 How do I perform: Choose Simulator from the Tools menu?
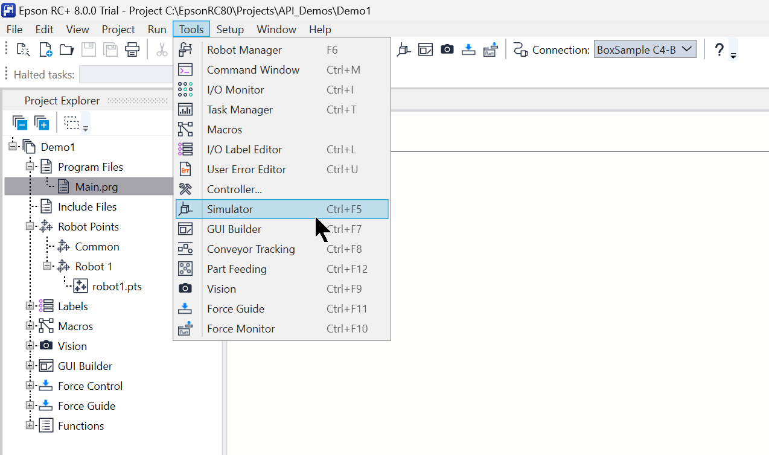[282, 209]
